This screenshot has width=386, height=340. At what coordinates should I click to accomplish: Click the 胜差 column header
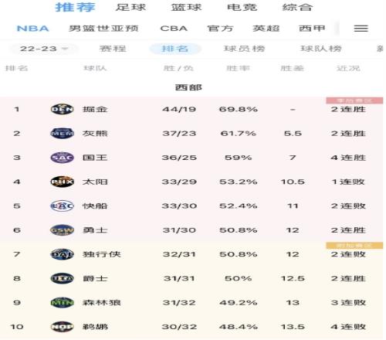[293, 68]
